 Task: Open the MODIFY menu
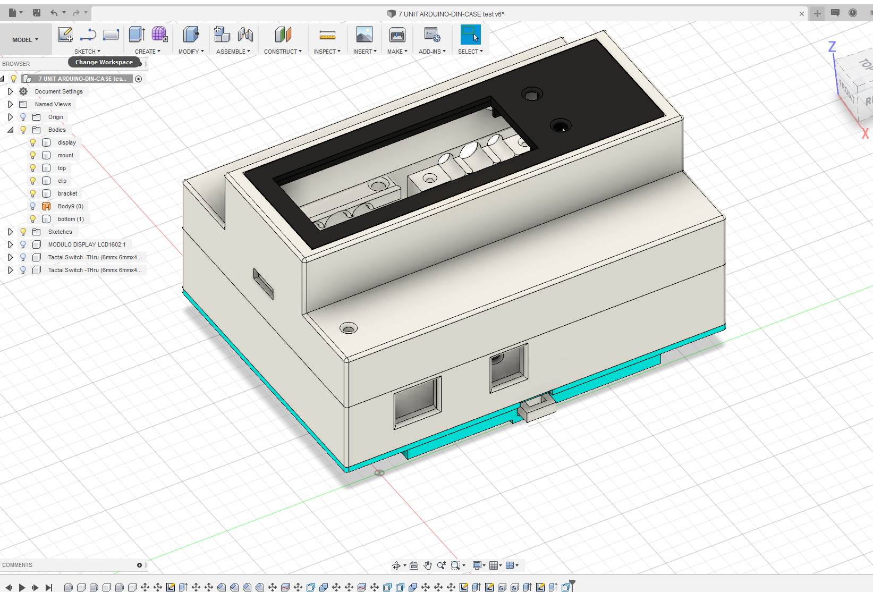(191, 52)
